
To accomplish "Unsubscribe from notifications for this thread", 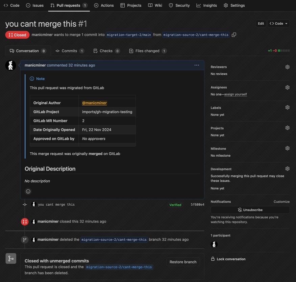I will point(250,210).
